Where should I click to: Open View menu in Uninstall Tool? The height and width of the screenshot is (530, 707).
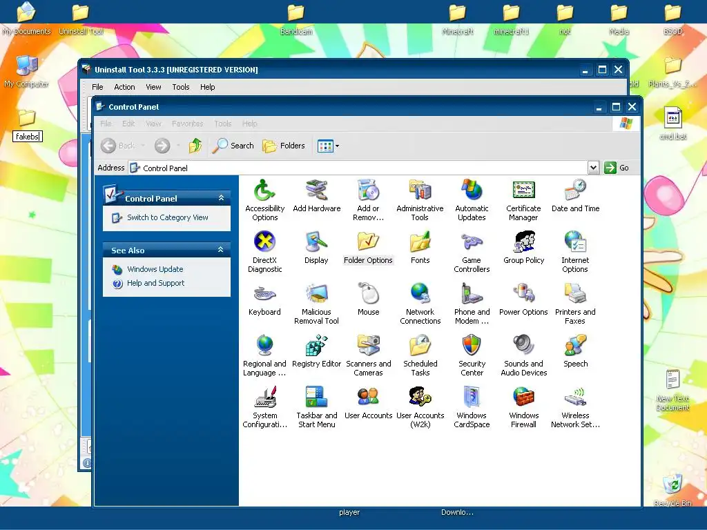point(153,87)
